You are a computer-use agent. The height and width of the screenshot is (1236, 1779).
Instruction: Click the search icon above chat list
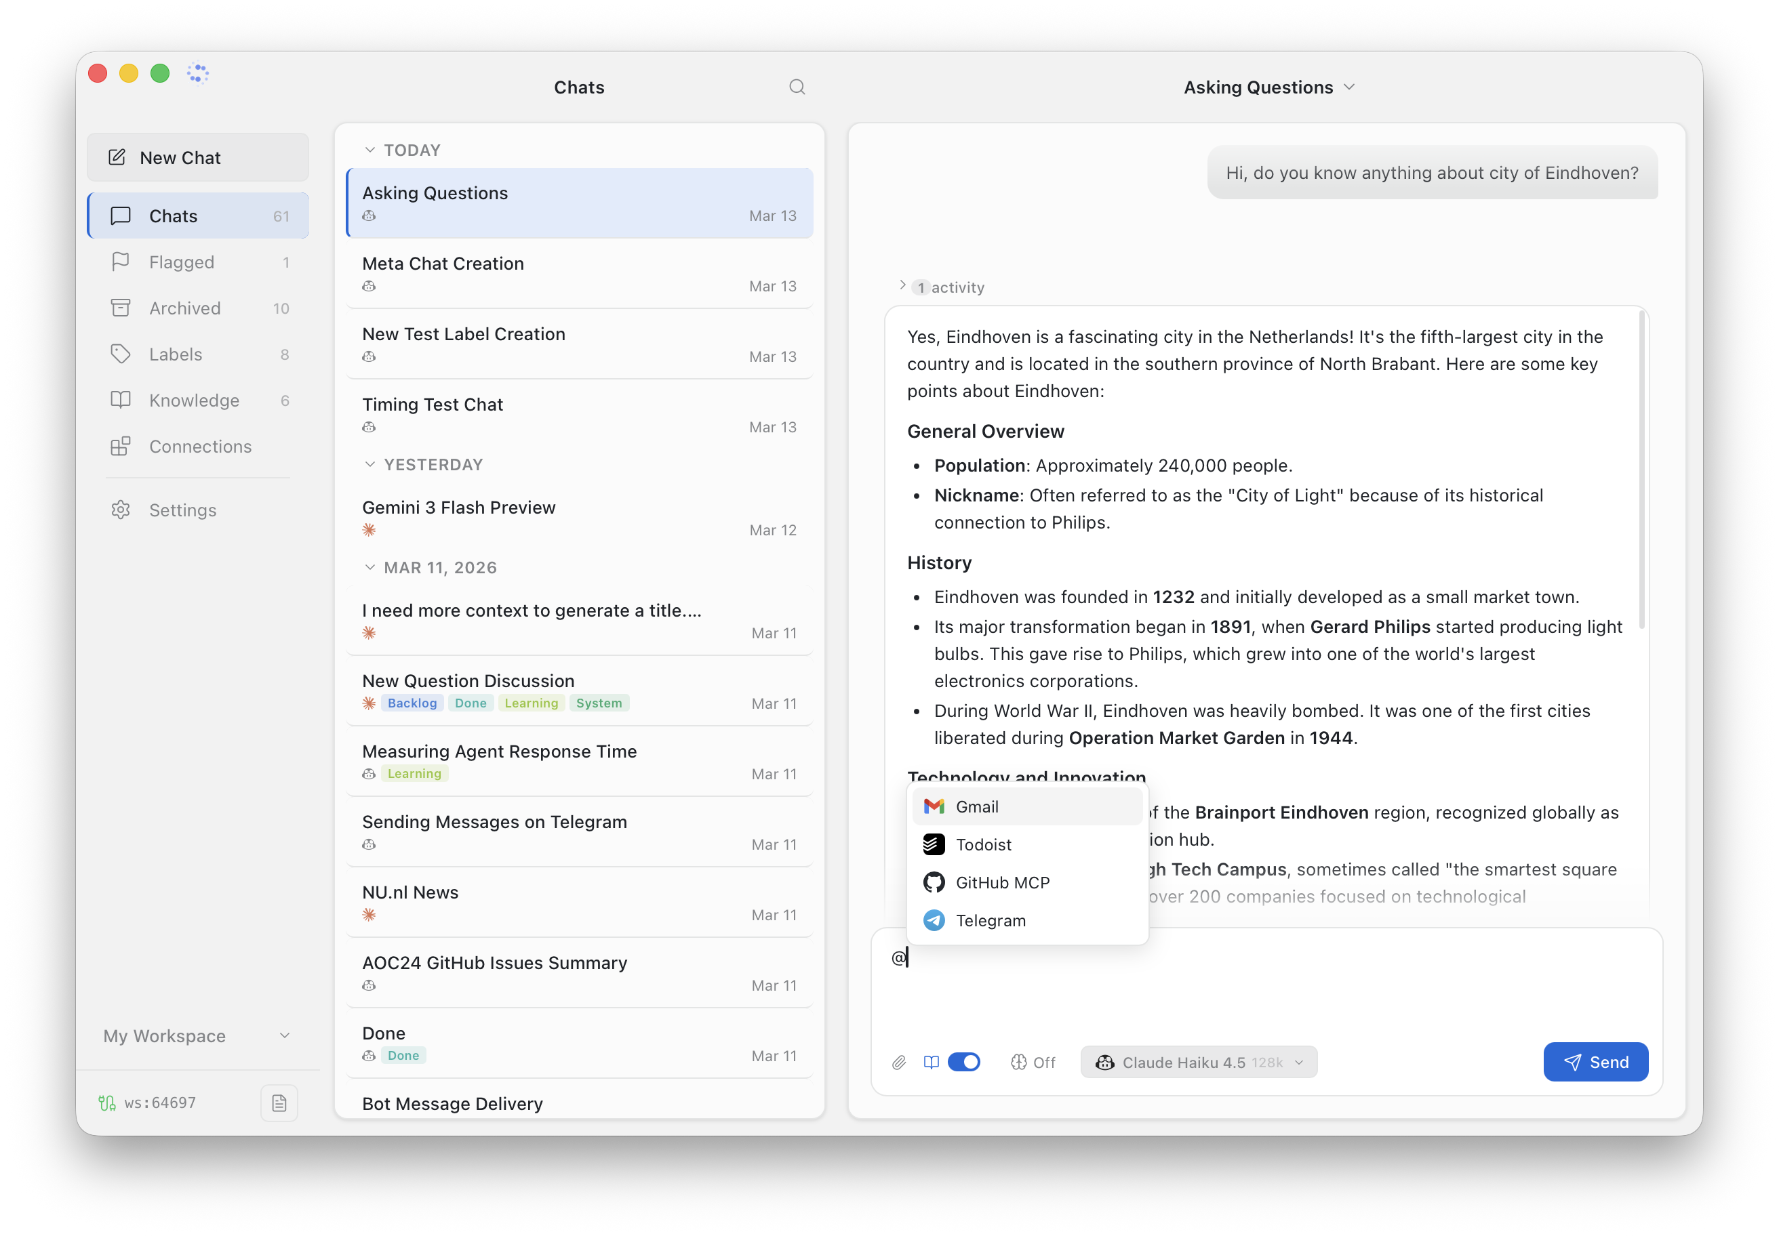pyautogui.click(x=797, y=87)
